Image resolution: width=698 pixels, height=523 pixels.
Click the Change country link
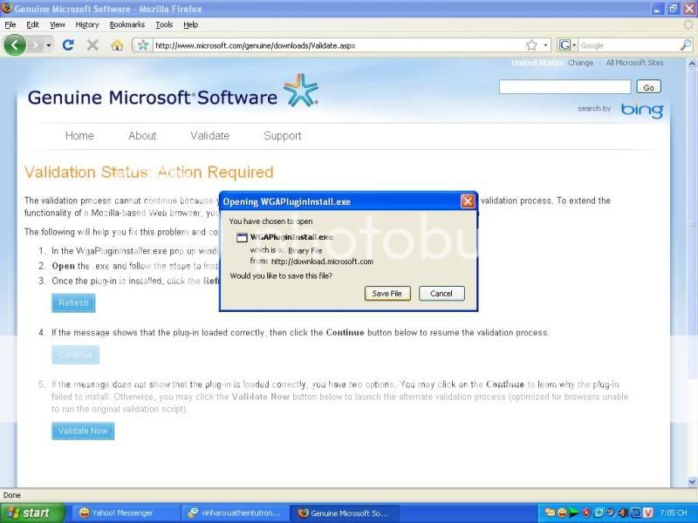point(580,63)
